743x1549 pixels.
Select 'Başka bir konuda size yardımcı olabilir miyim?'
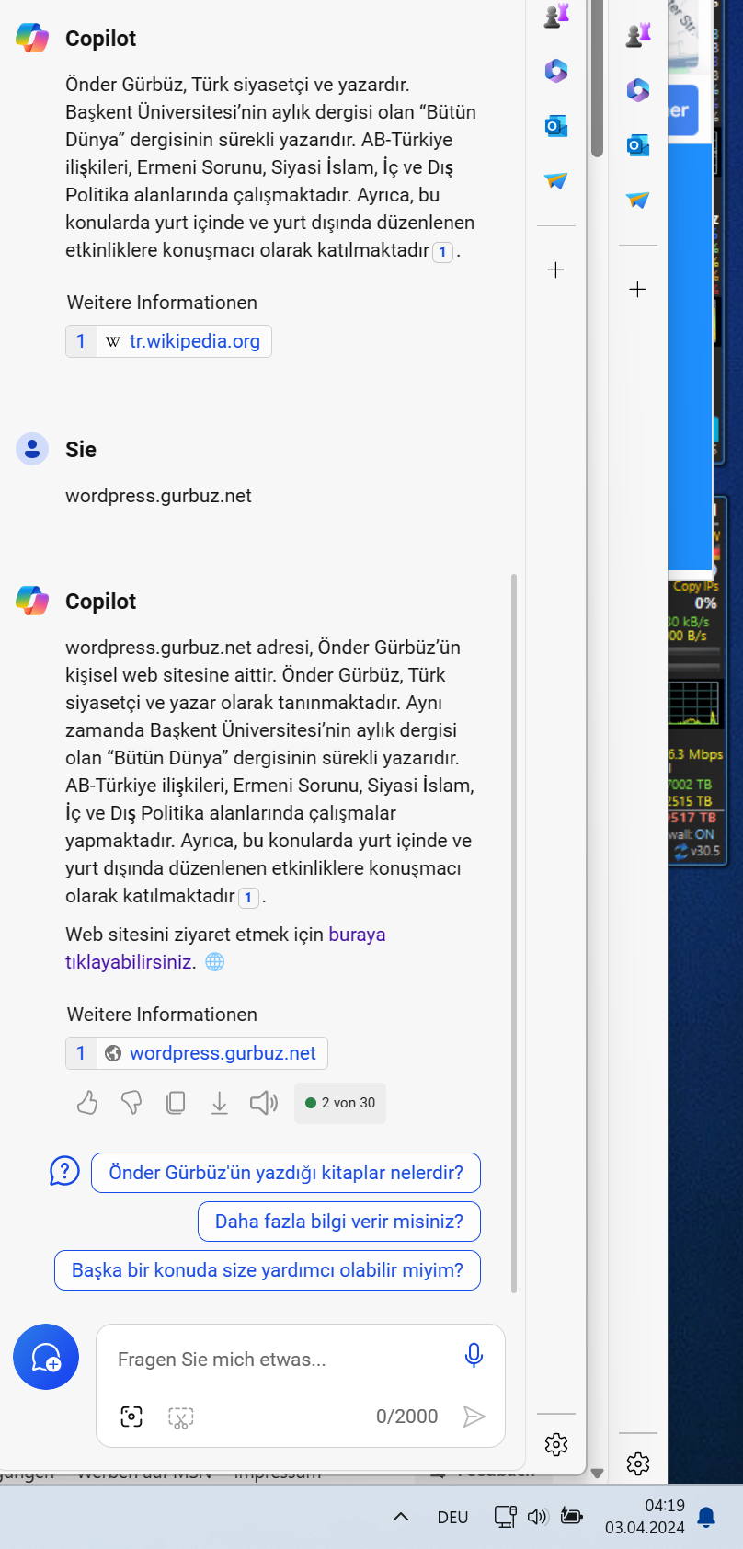[x=268, y=1270]
